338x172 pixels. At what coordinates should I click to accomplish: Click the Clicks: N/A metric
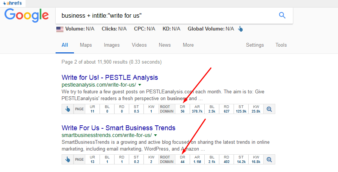coord(114,29)
